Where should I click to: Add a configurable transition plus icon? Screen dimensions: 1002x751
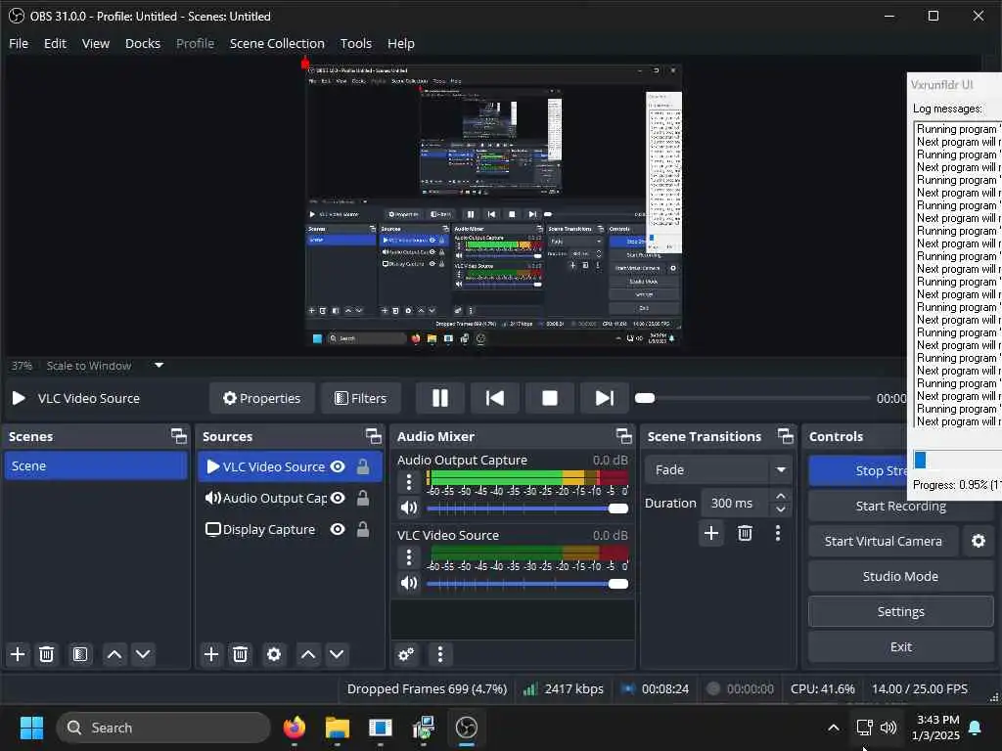pyautogui.click(x=711, y=533)
